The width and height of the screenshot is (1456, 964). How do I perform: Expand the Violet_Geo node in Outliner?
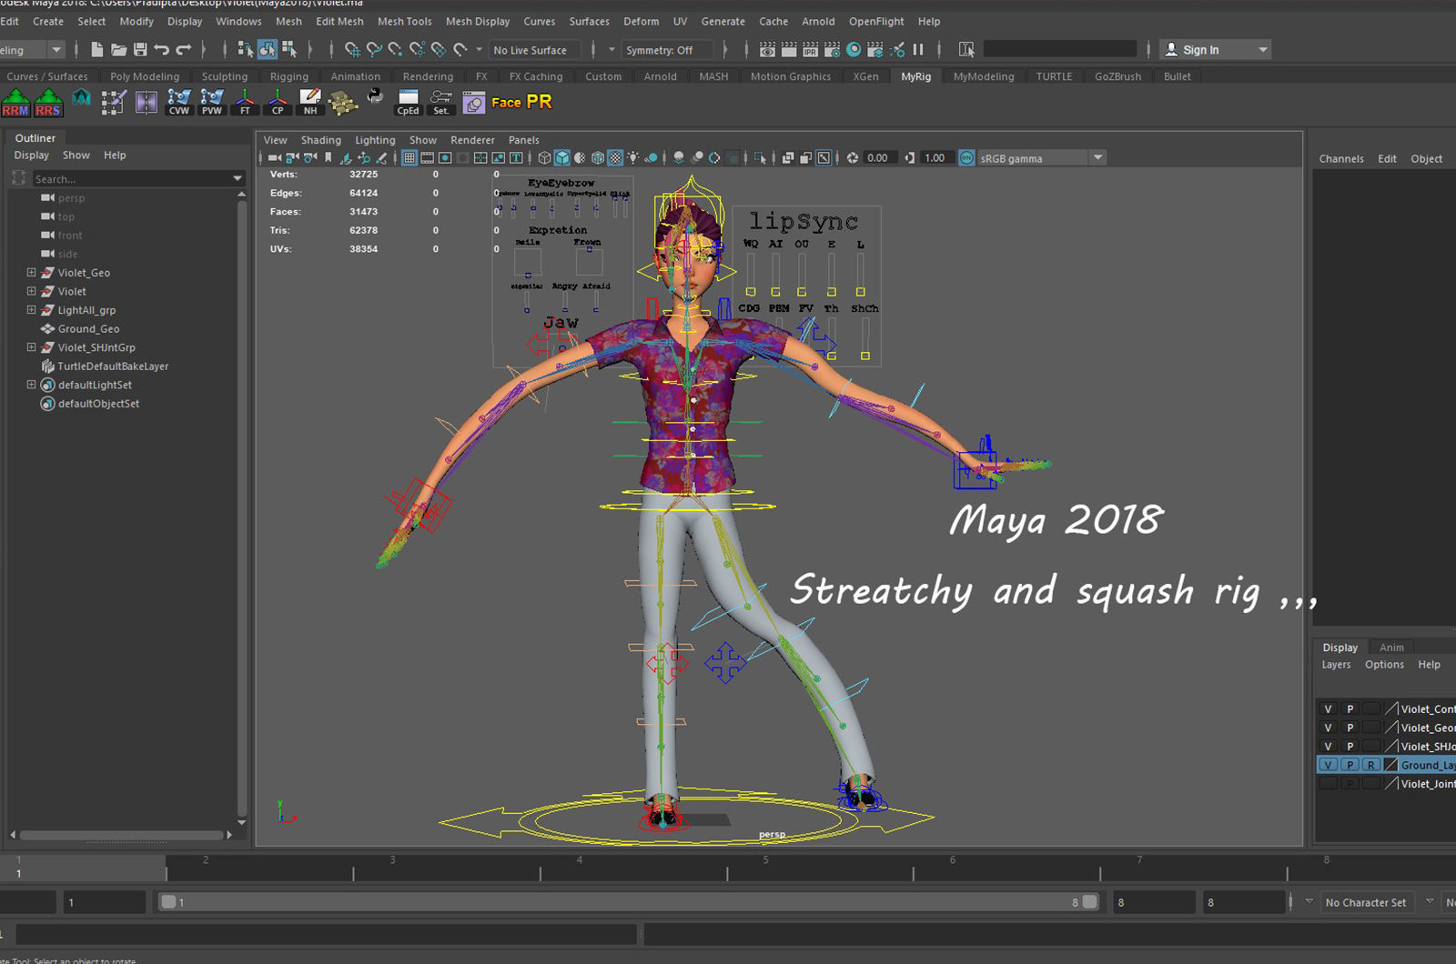[x=32, y=273]
